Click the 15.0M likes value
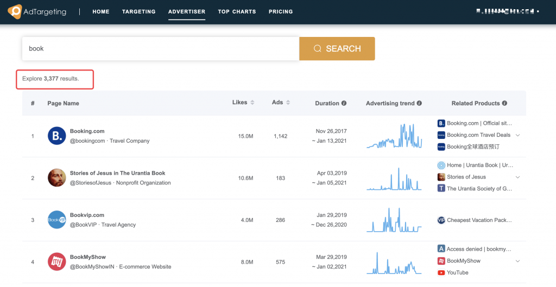556x287 pixels. point(246,136)
